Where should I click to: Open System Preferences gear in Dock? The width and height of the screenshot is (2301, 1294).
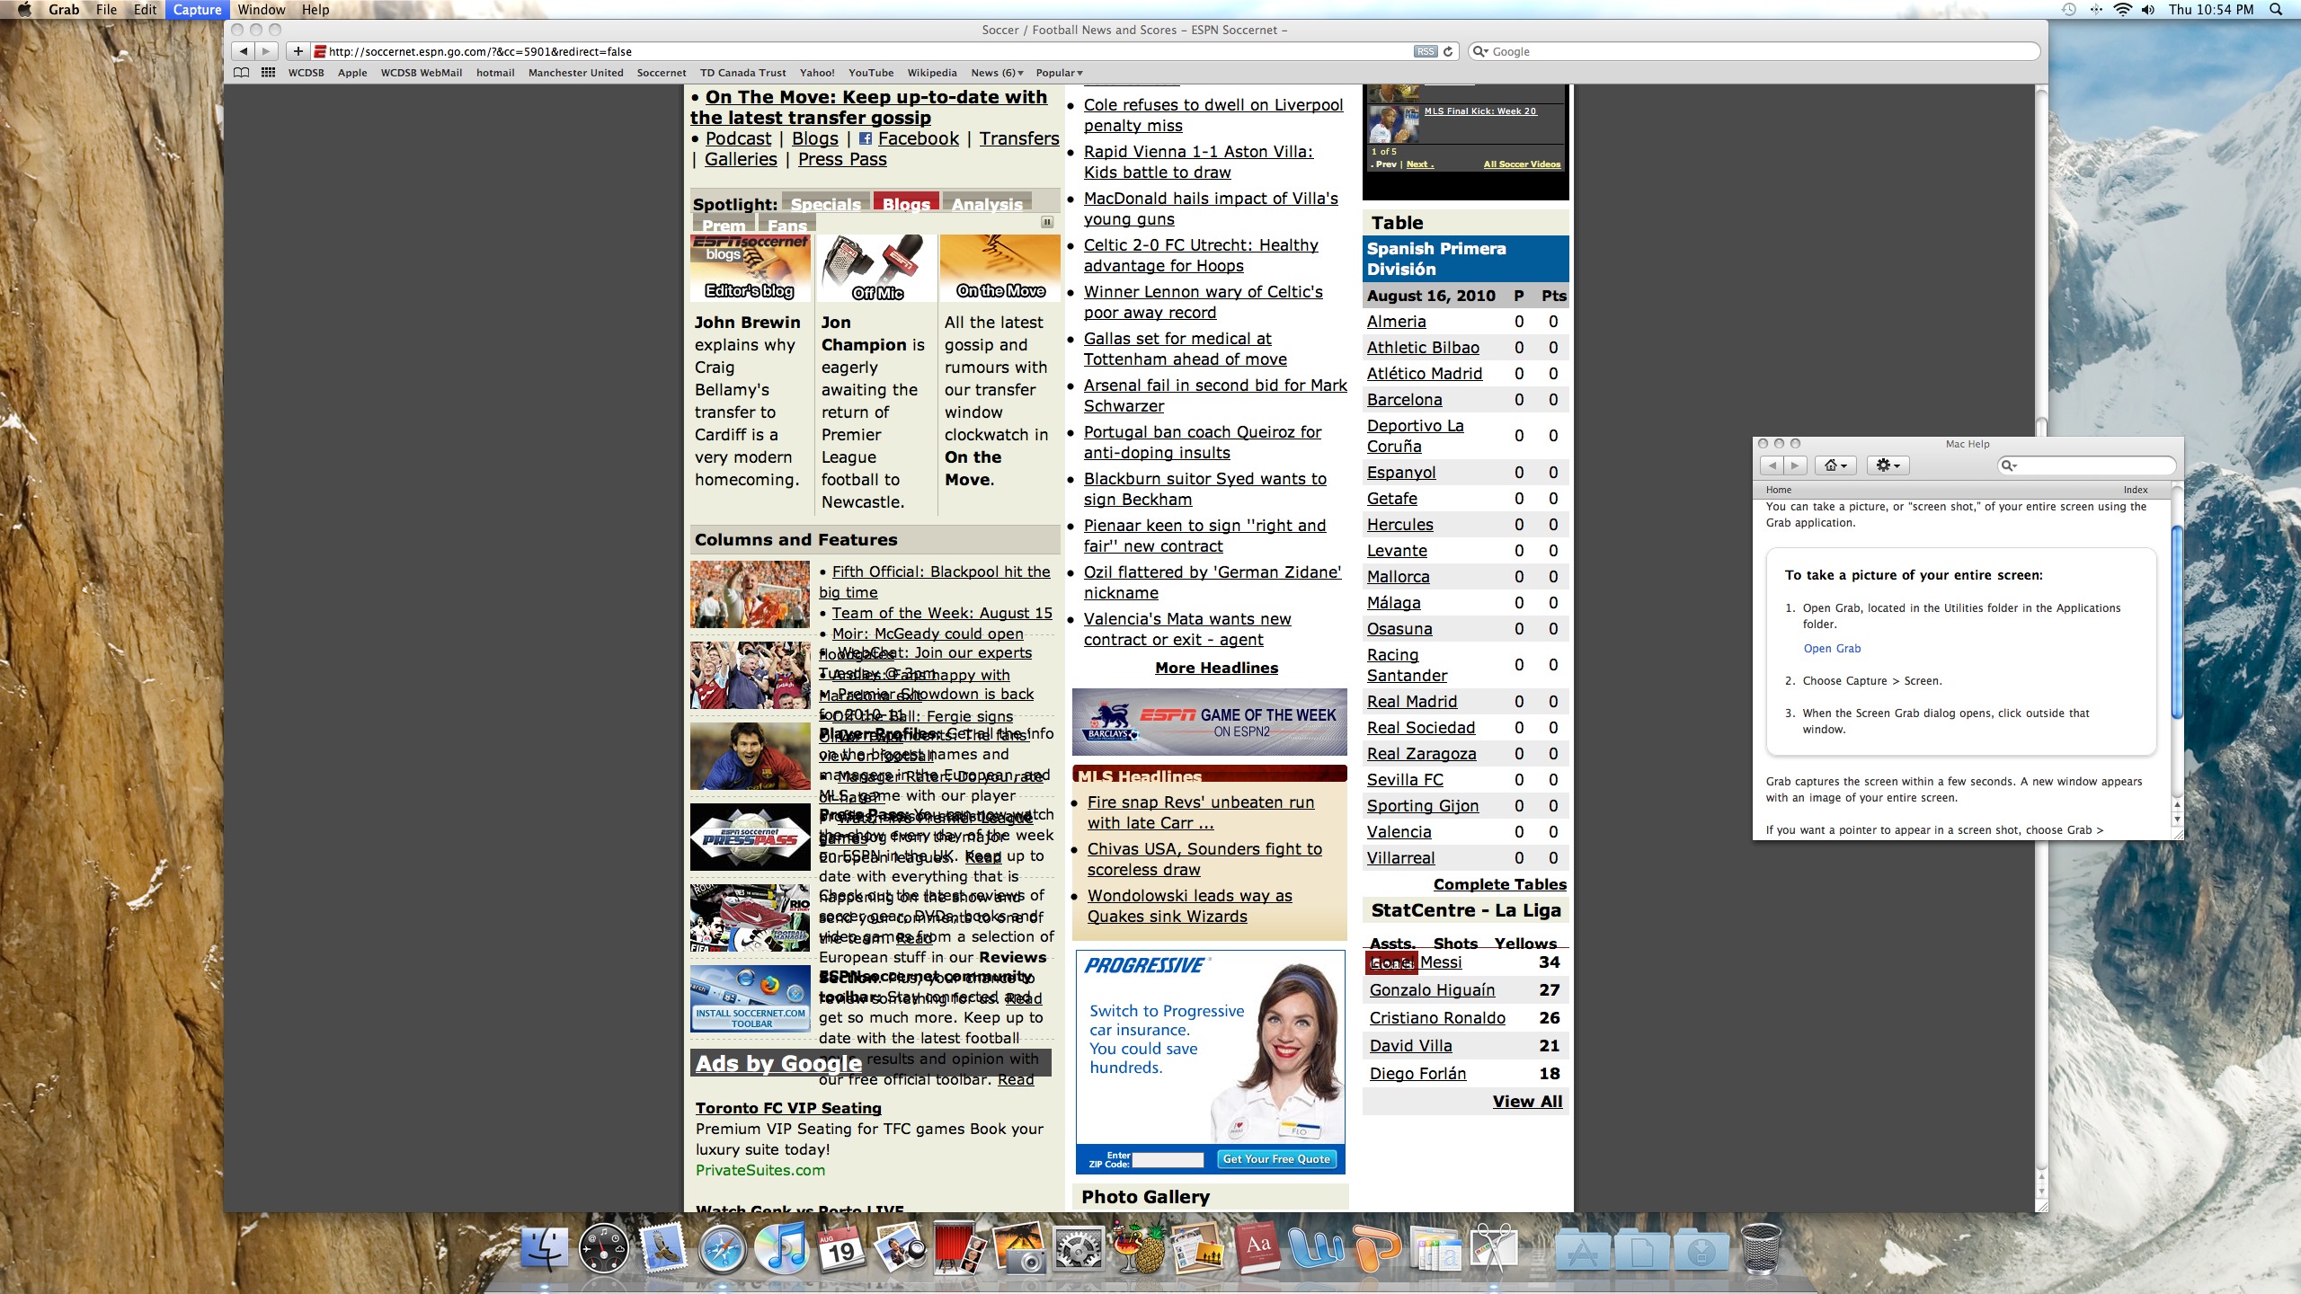pos(1078,1248)
